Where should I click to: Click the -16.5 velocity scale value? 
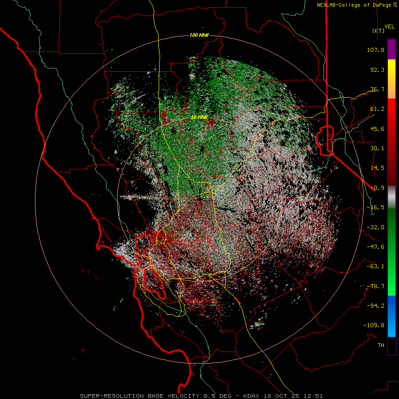(x=376, y=207)
